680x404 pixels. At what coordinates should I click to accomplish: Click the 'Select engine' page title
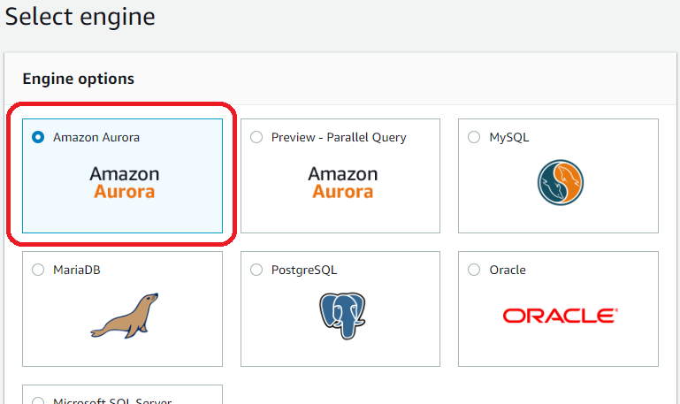click(80, 17)
